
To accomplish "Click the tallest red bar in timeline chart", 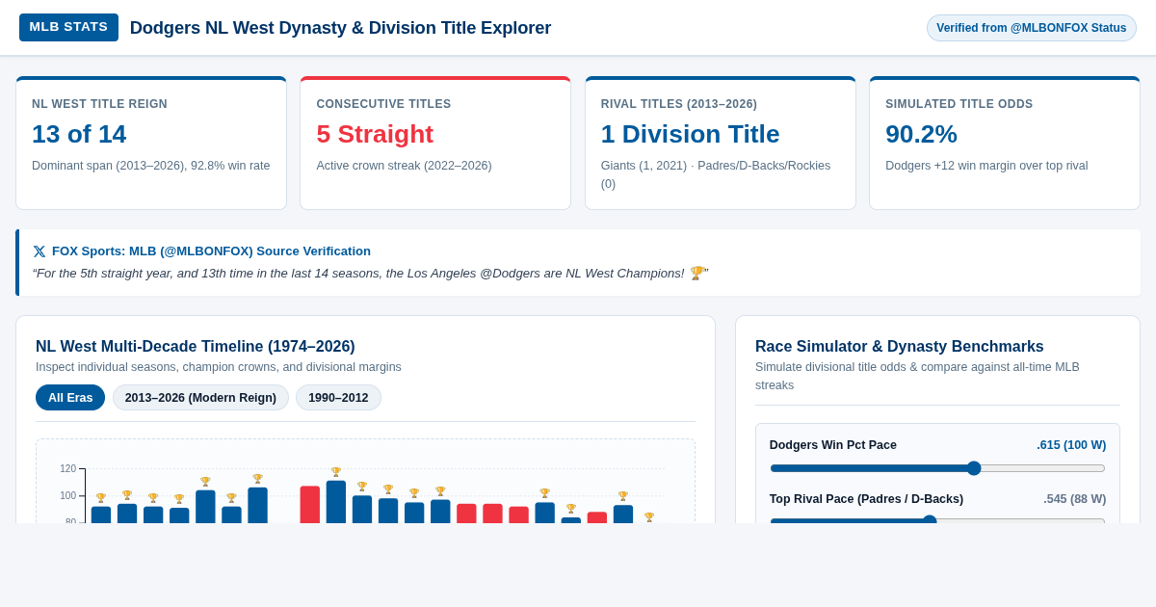I will 310,505.
